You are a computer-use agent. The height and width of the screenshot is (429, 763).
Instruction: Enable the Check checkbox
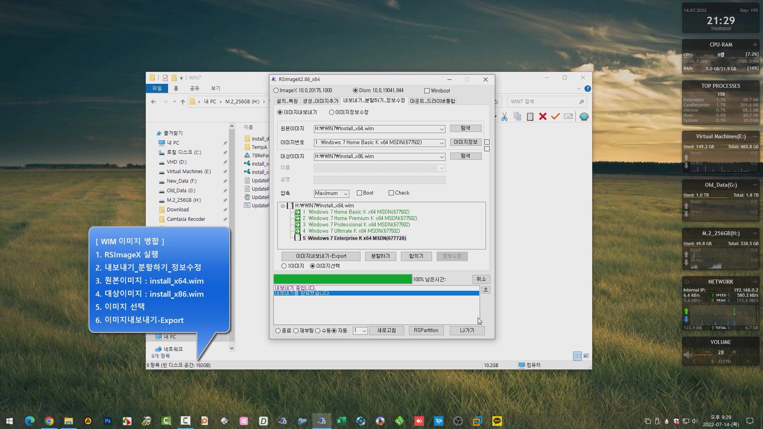(x=391, y=193)
